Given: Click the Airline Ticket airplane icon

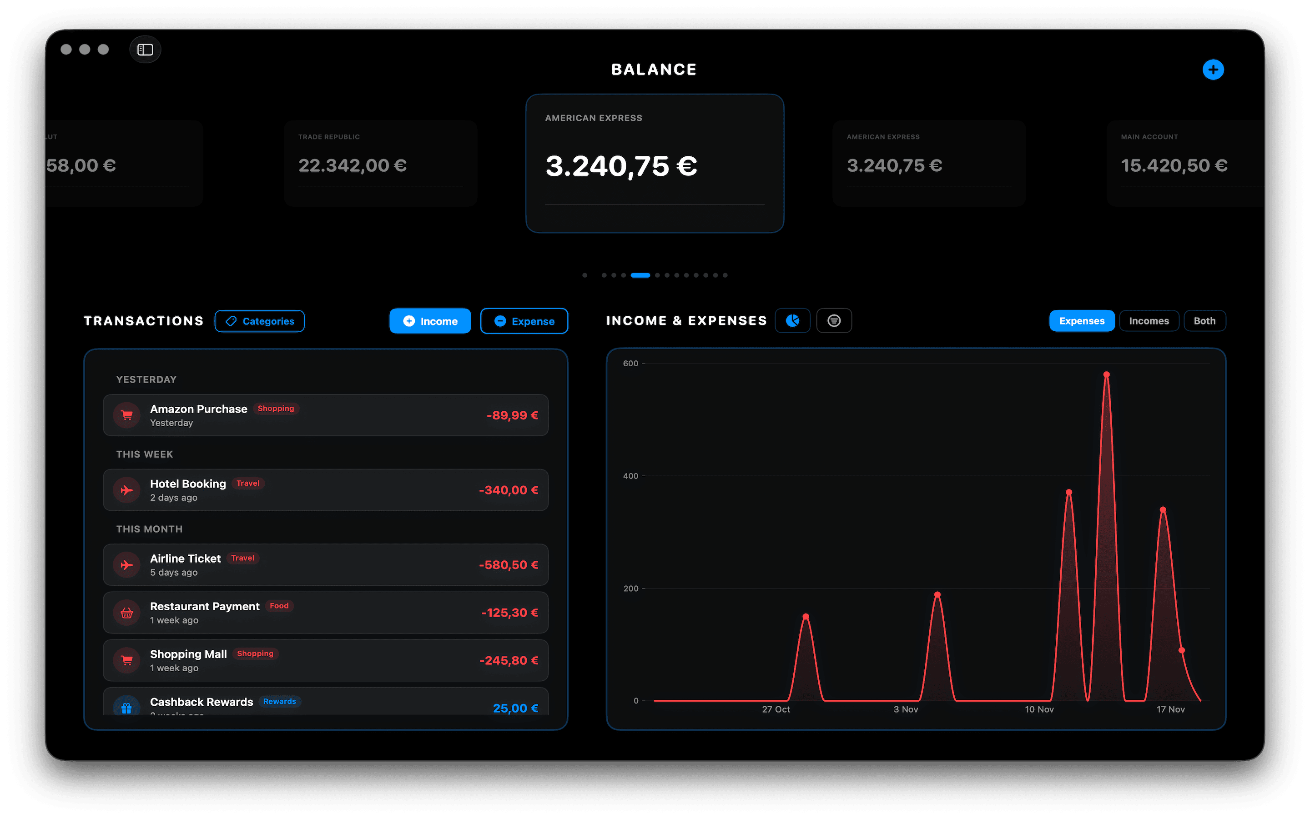Looking at the screenshot, I should [126, 565].
